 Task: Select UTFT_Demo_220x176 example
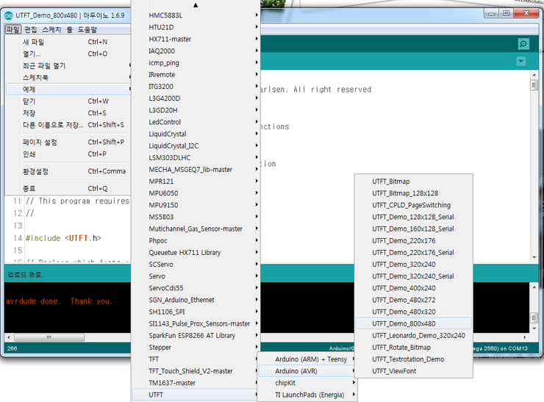coord(414,241)
